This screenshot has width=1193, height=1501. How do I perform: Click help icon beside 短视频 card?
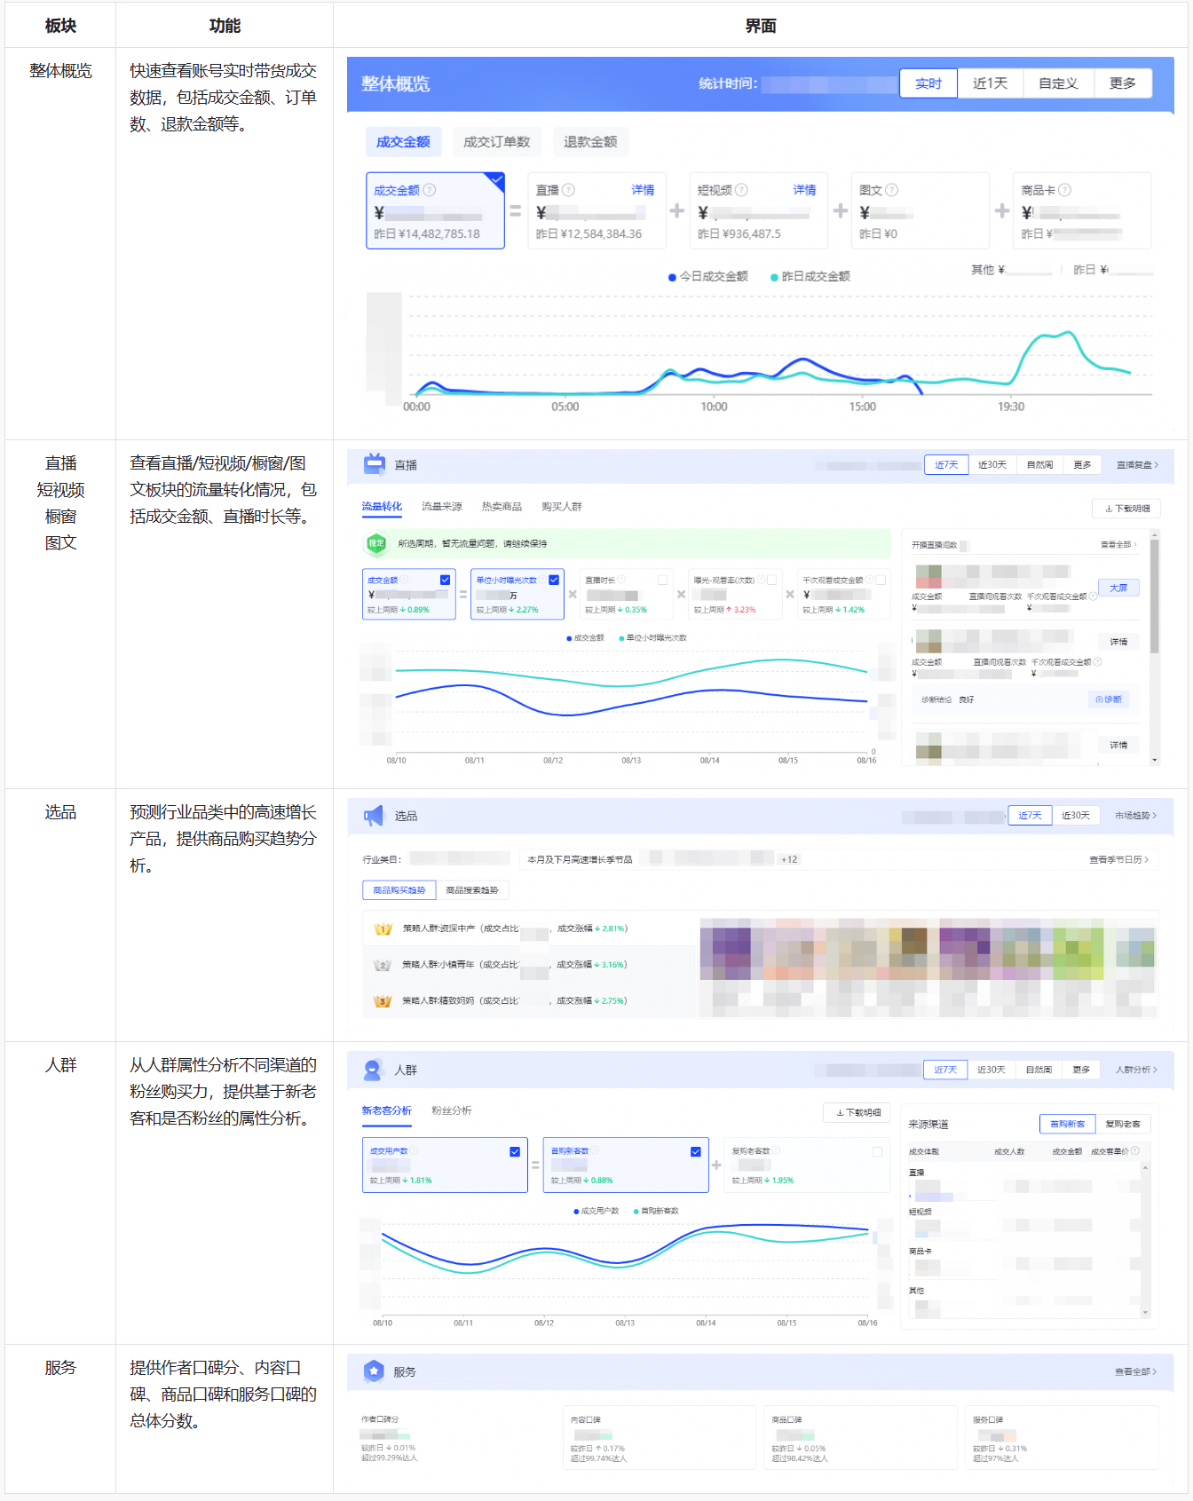(x=742, y=190)
